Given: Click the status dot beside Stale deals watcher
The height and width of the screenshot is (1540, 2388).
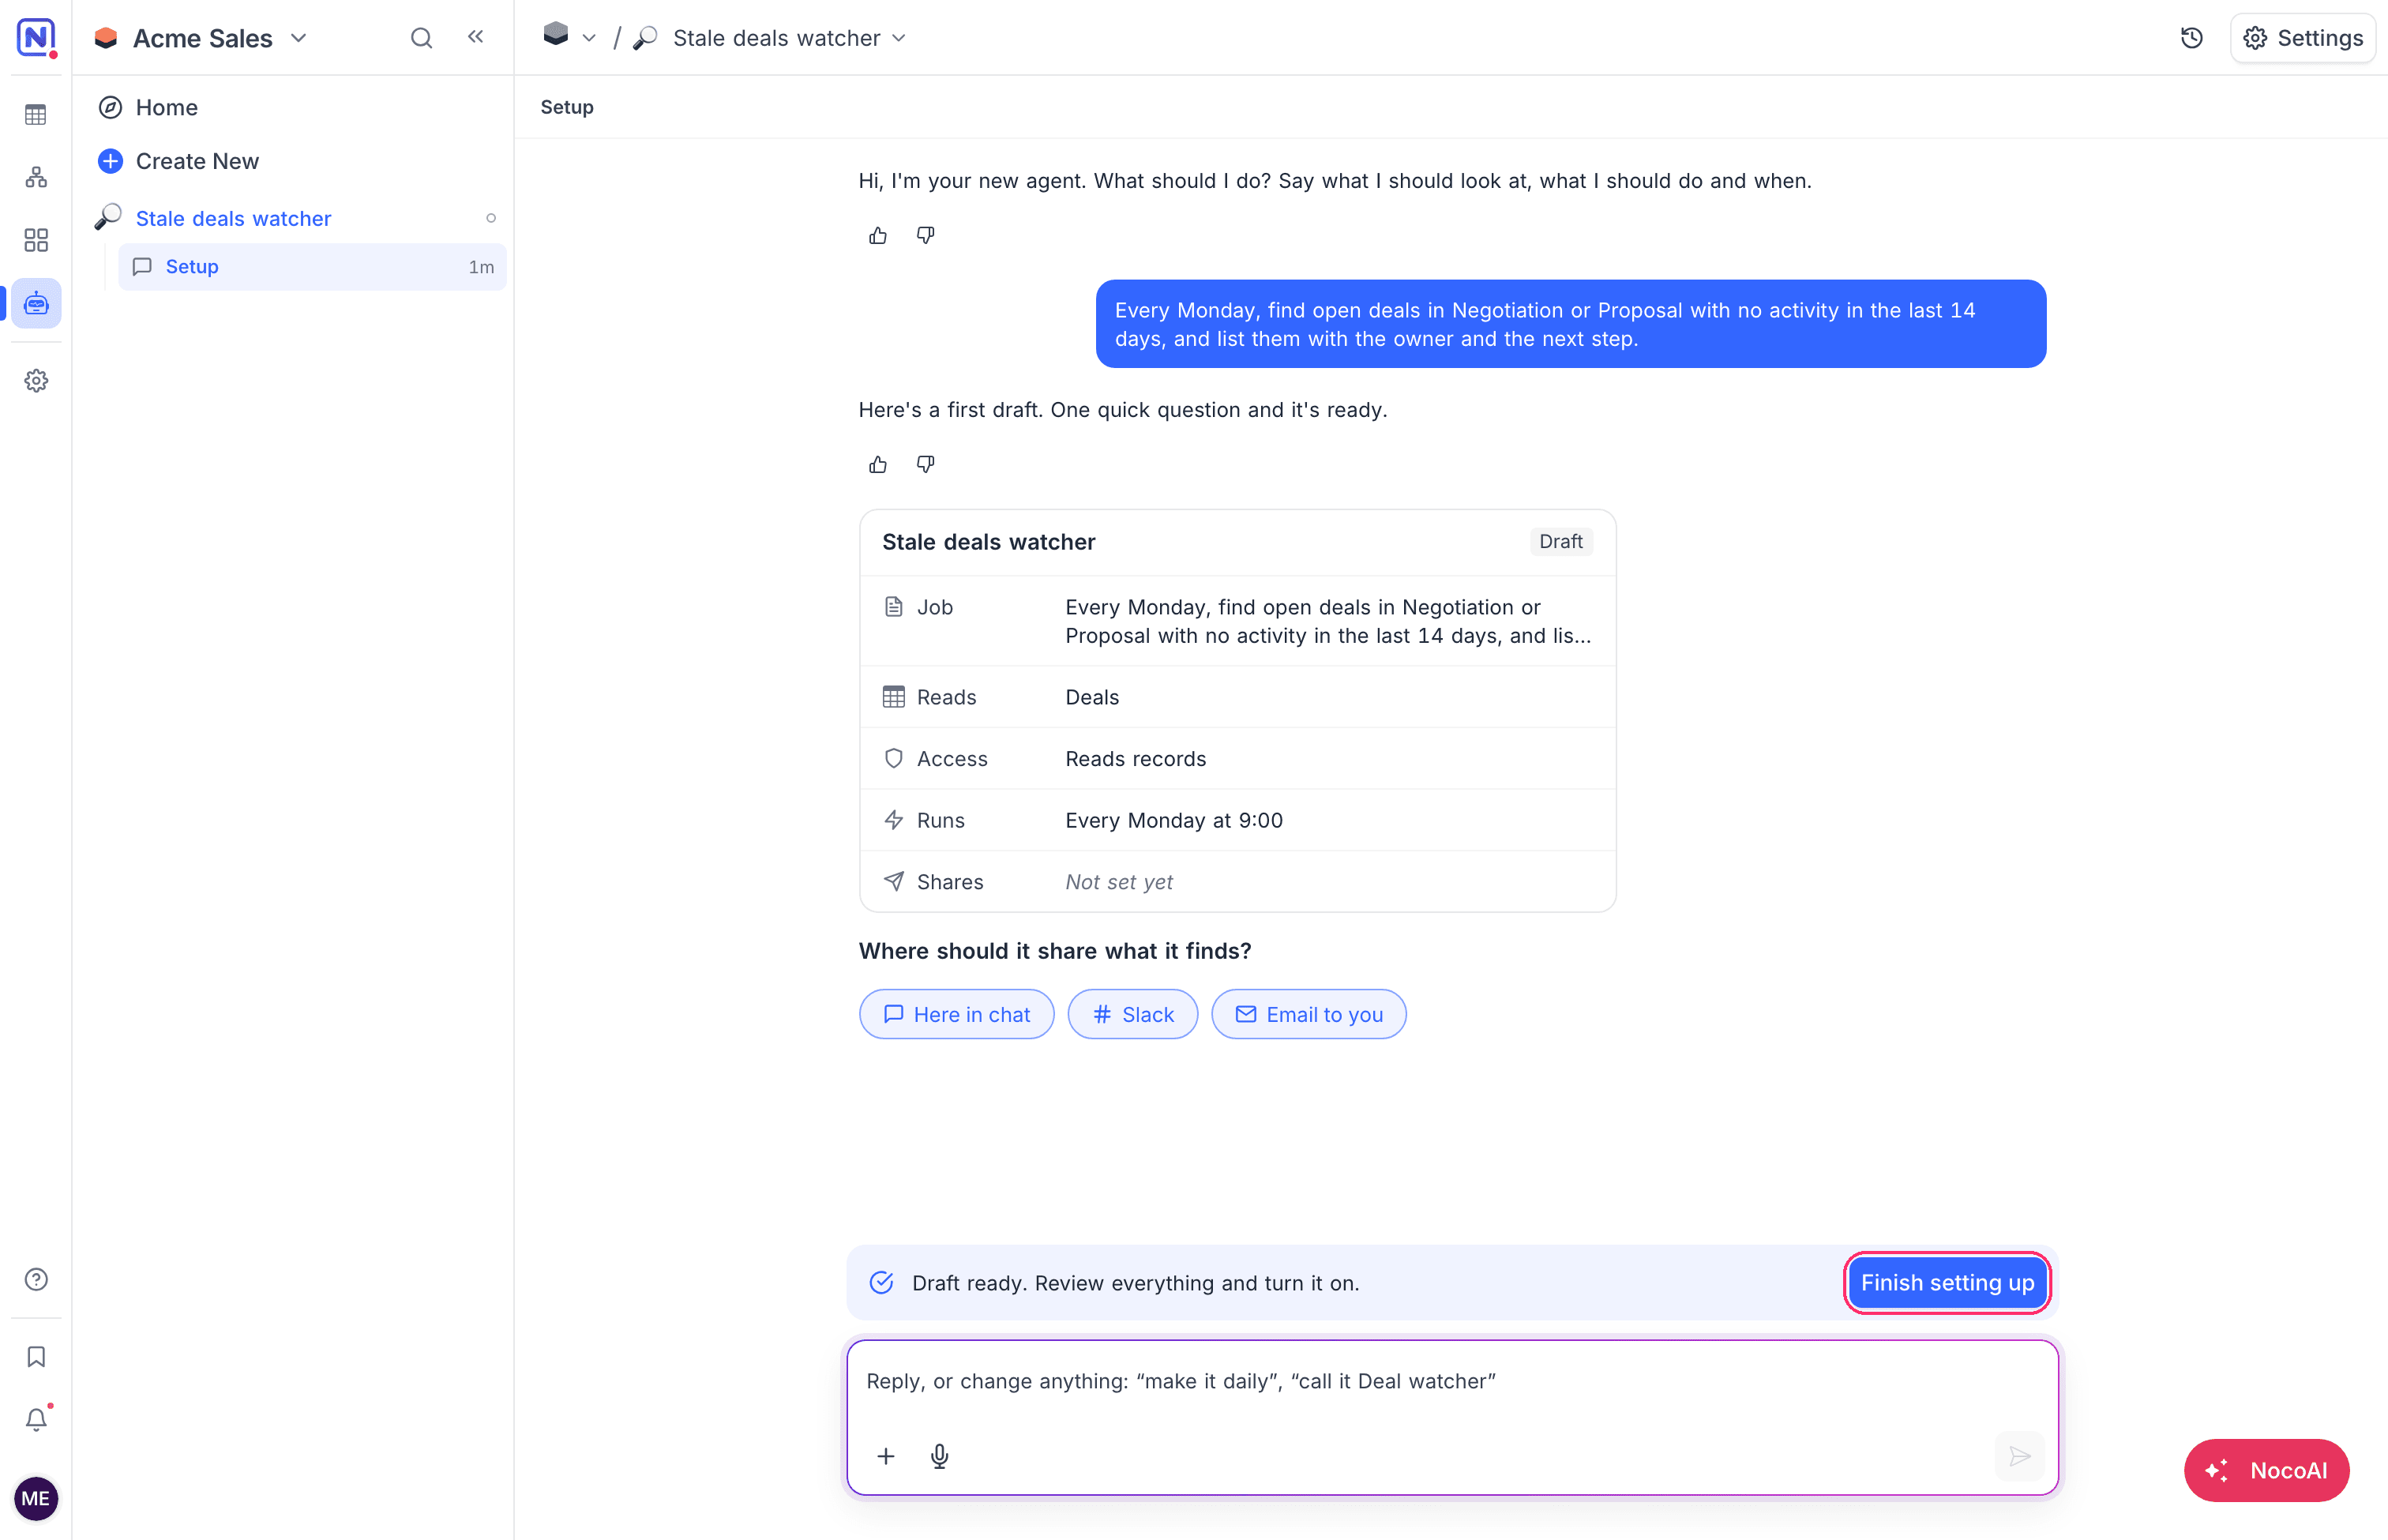Looking at the screenshot, I should [491, 218].
